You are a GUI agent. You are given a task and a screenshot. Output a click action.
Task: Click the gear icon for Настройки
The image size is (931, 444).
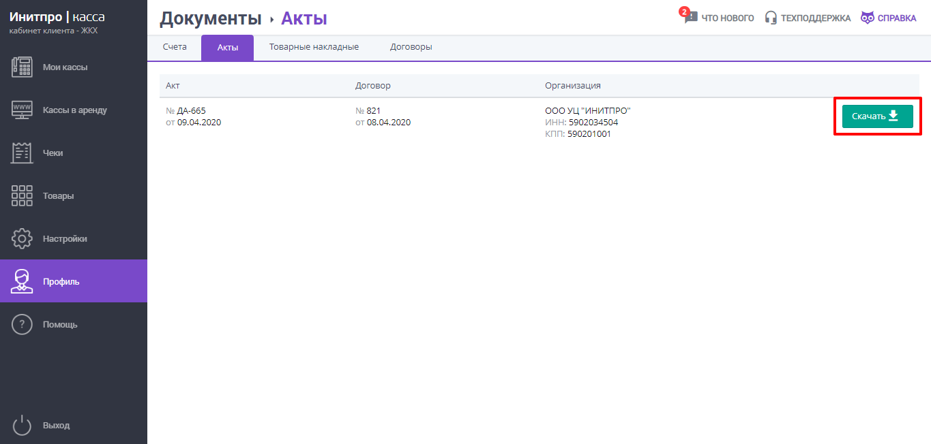[x=22, y=238]
